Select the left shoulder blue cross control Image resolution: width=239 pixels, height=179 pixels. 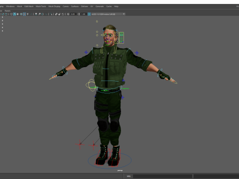click(x=86, y=52)
